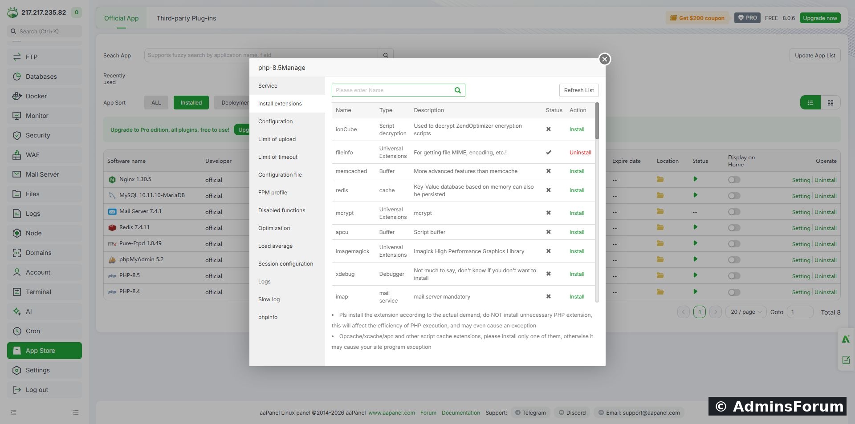Open Terminal from sidebar
This screenshot has width=855, height=424.
[x=45, y=292]
